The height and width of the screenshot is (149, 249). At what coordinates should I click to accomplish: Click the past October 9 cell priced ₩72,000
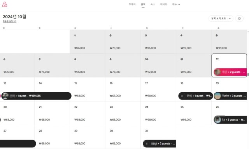pos(123,65)
